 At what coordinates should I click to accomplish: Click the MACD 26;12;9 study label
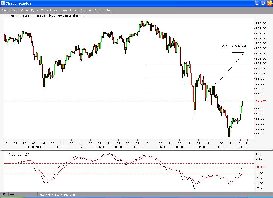pyautogui.click(x=18, y=154)
